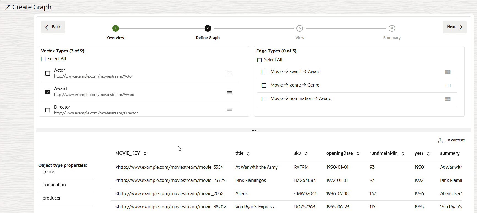This screenshot has width=477, height=213.
Task: Check Movie nomination Award edge type
Action: coord(264,99)
